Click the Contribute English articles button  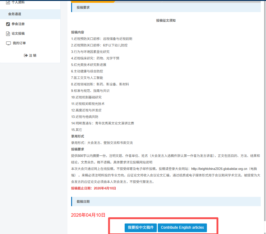[182, 227]
